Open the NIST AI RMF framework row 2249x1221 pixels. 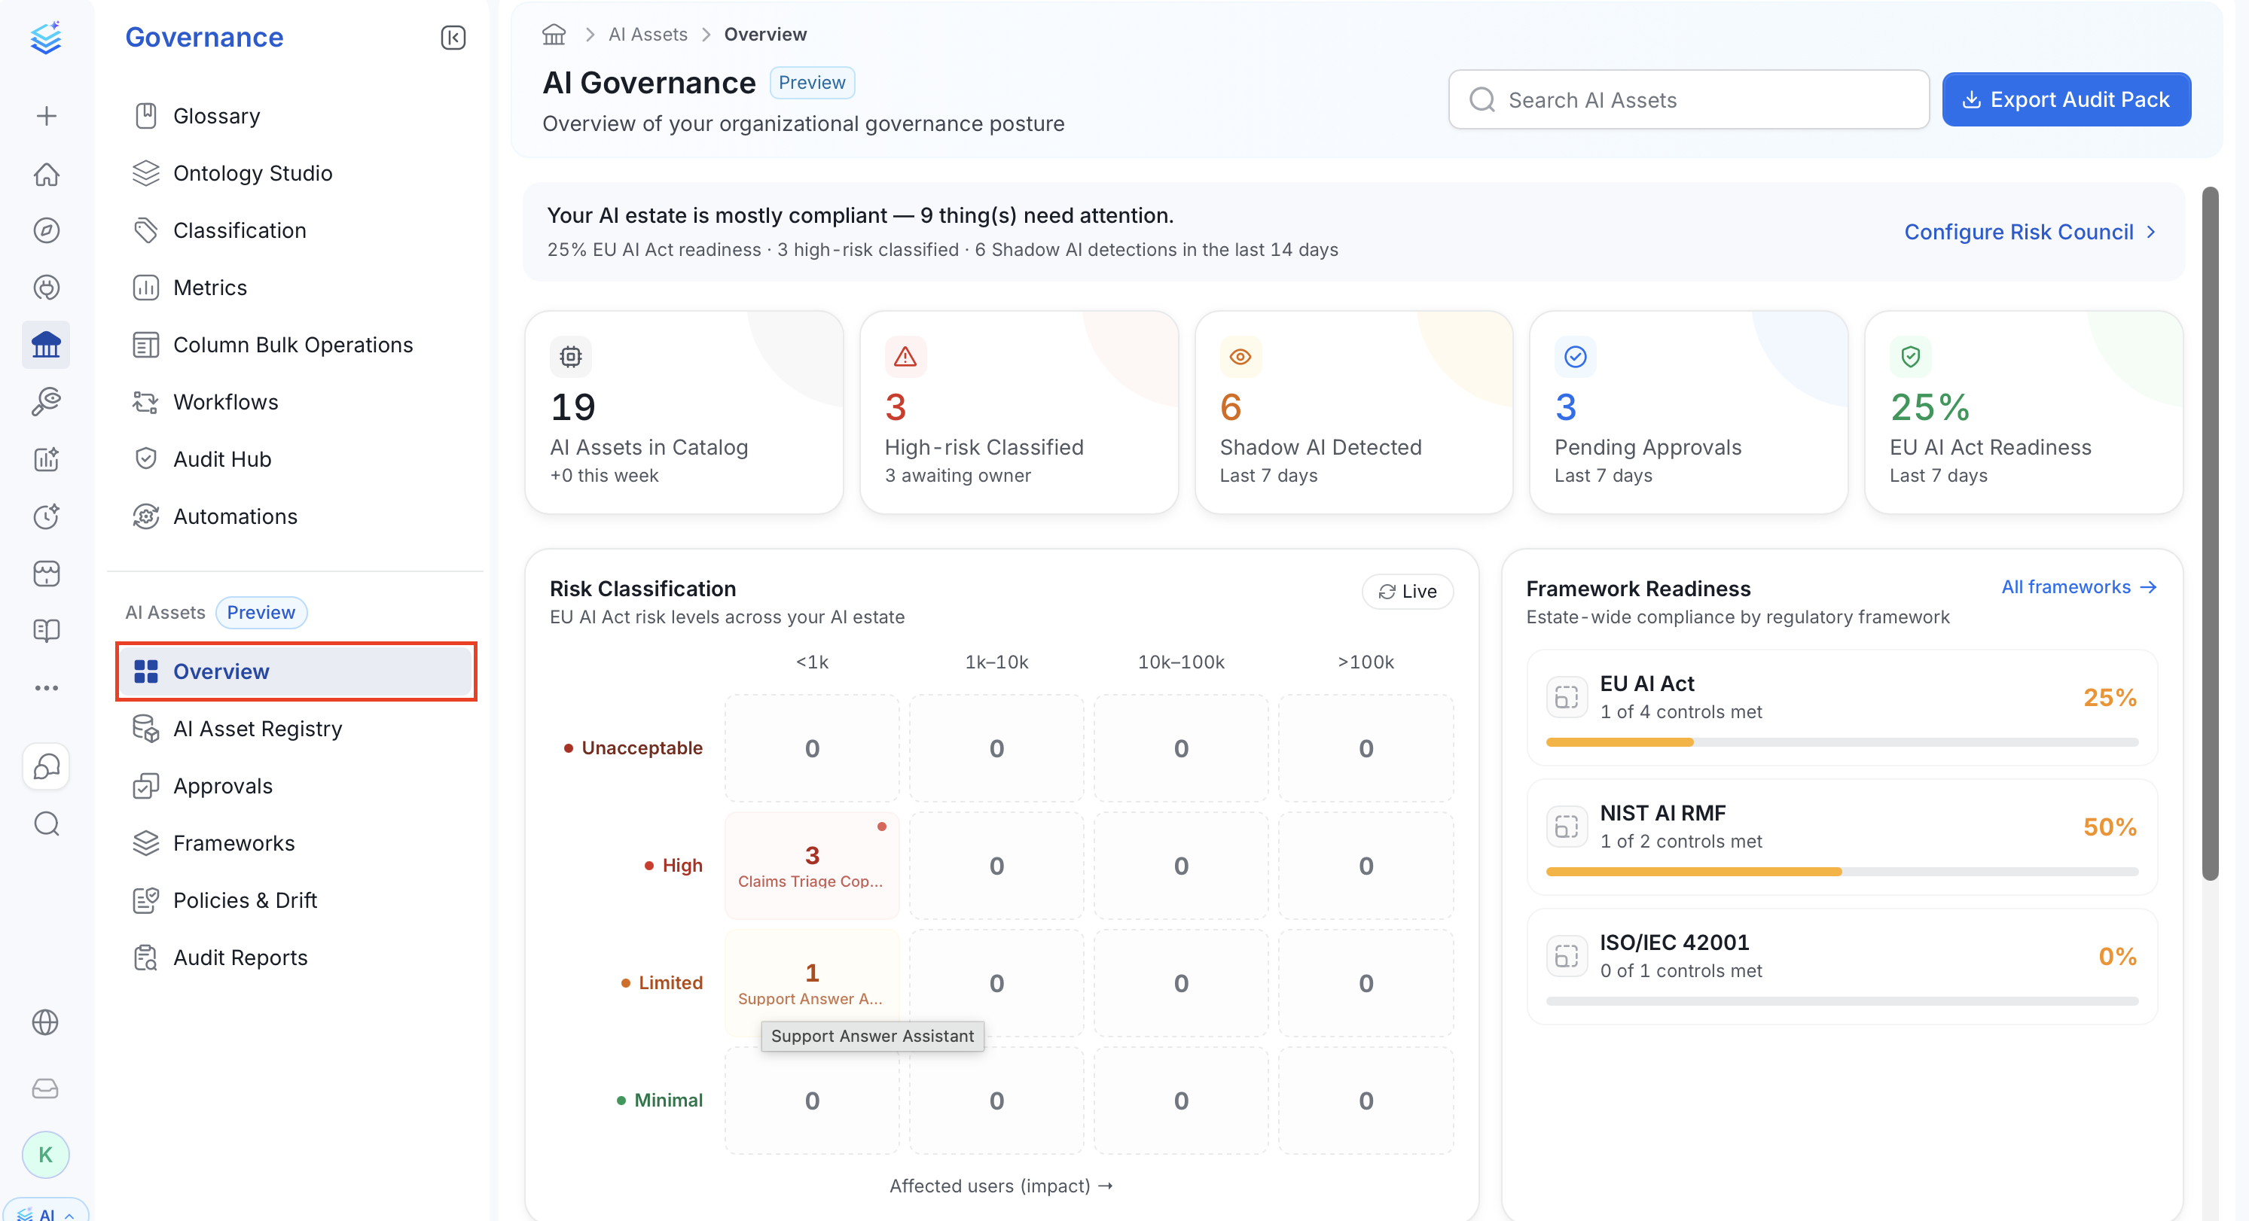click(1842, 836)
